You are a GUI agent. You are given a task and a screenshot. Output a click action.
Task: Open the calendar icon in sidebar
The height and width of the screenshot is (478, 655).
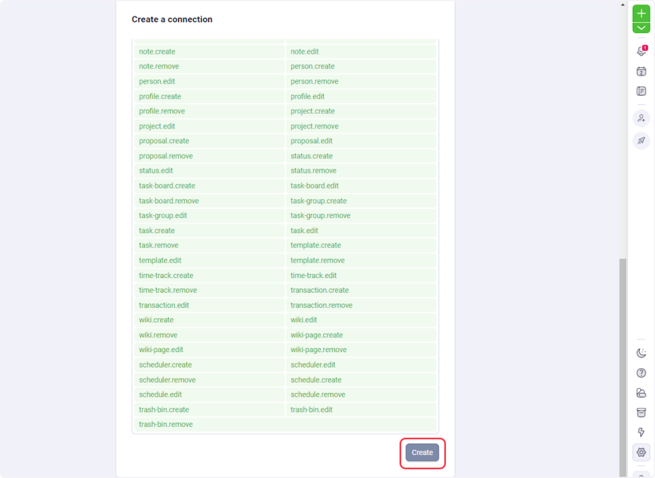coord(641,72)
